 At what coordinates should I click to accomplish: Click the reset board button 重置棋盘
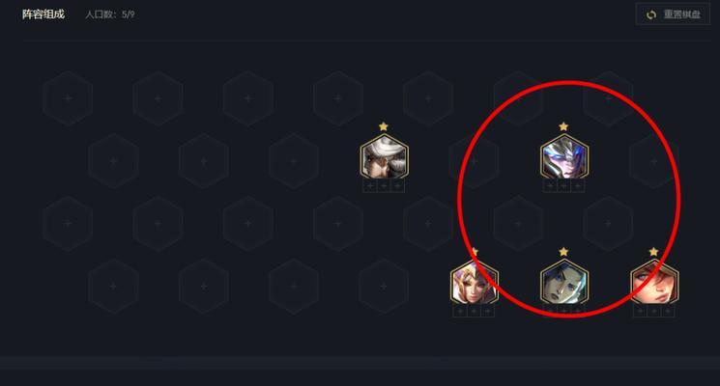[673, 14]
